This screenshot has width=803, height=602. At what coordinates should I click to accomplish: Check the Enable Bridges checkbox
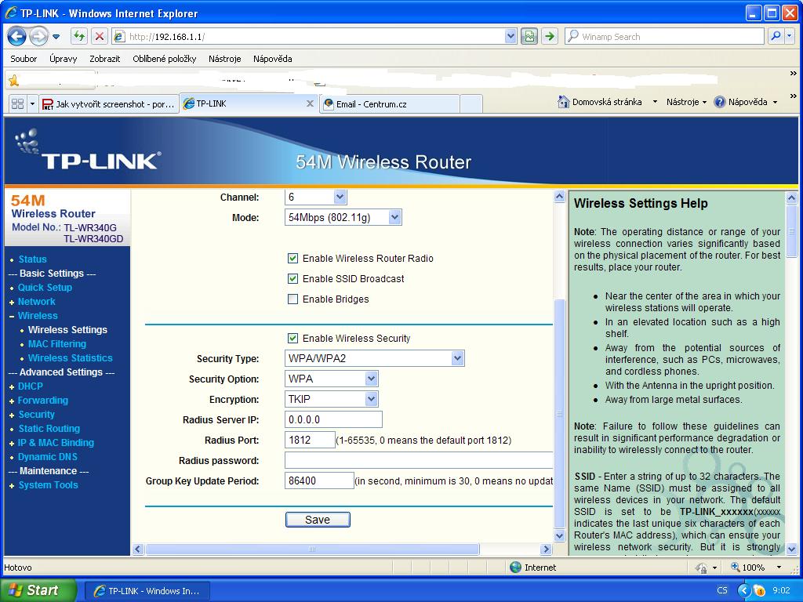click(x=292, y=299)
